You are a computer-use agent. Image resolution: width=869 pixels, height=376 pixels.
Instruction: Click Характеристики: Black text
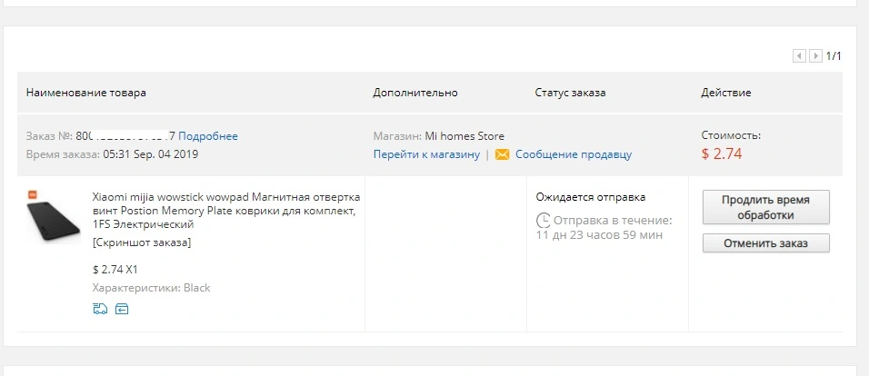[151, 288]
